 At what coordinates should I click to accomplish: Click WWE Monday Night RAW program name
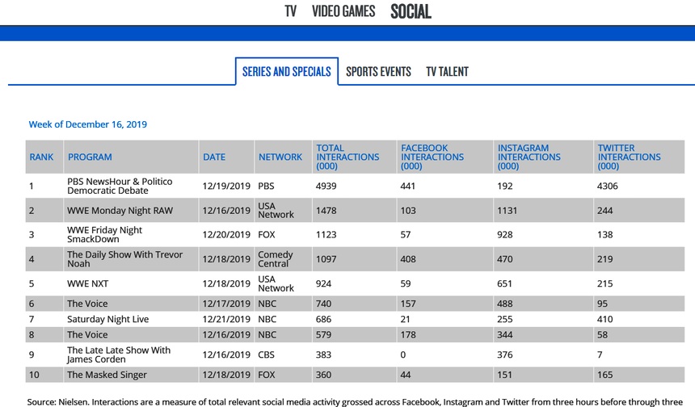click(120, 211)
